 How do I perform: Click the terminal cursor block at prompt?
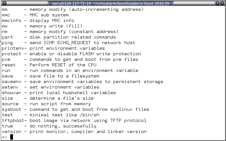[12, 137]
